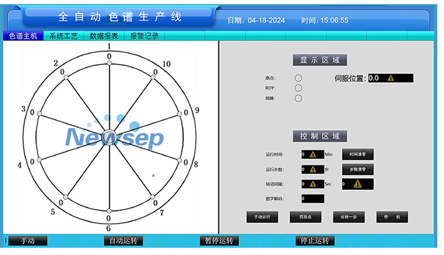Click the 原点 indicator circle
Screen dimensions: 444x255
pyautogui.click(x=298, y=77)
